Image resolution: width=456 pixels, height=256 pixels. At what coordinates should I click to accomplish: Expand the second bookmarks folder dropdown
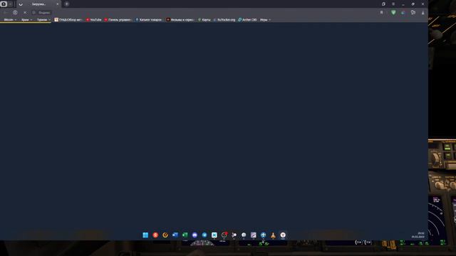[x=27, y=20]
